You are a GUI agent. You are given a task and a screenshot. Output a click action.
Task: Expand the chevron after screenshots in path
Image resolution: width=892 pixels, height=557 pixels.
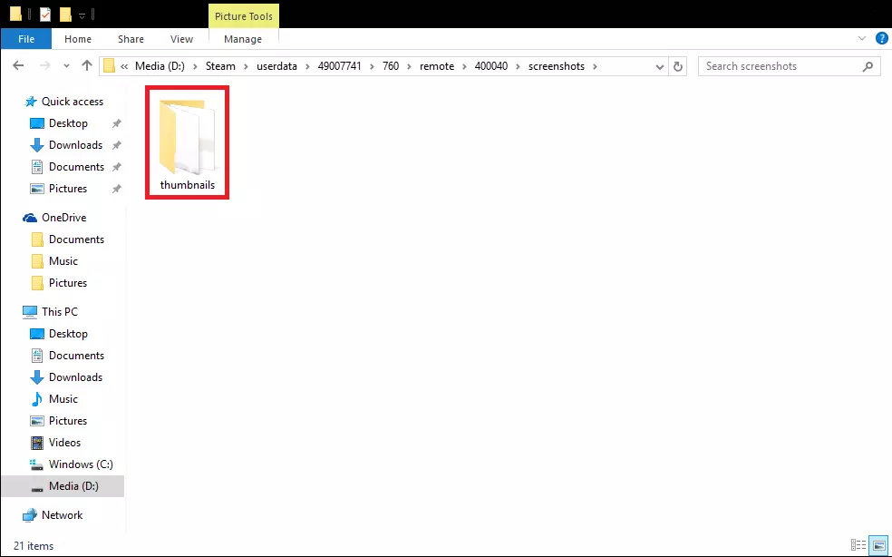point(595,66)
